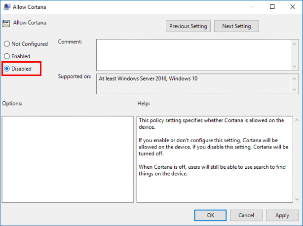Open the Next Setting policy

tap(236, 26)
